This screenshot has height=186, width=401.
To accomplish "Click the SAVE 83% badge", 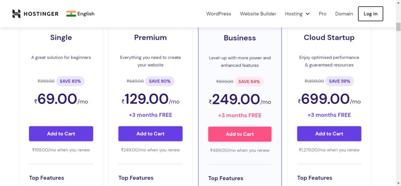I will [x=70, y=81].
